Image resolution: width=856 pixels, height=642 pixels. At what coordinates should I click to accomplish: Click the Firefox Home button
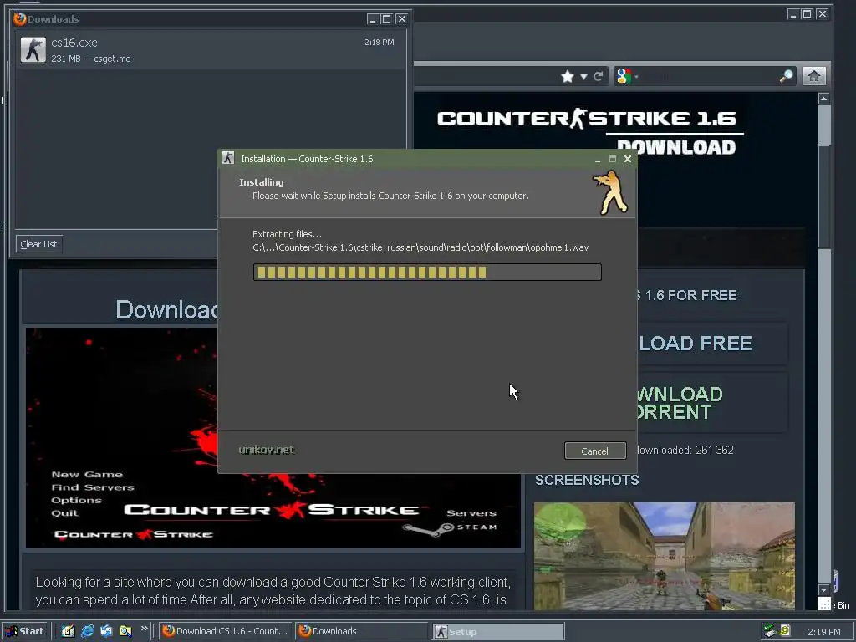click(813, 76)
